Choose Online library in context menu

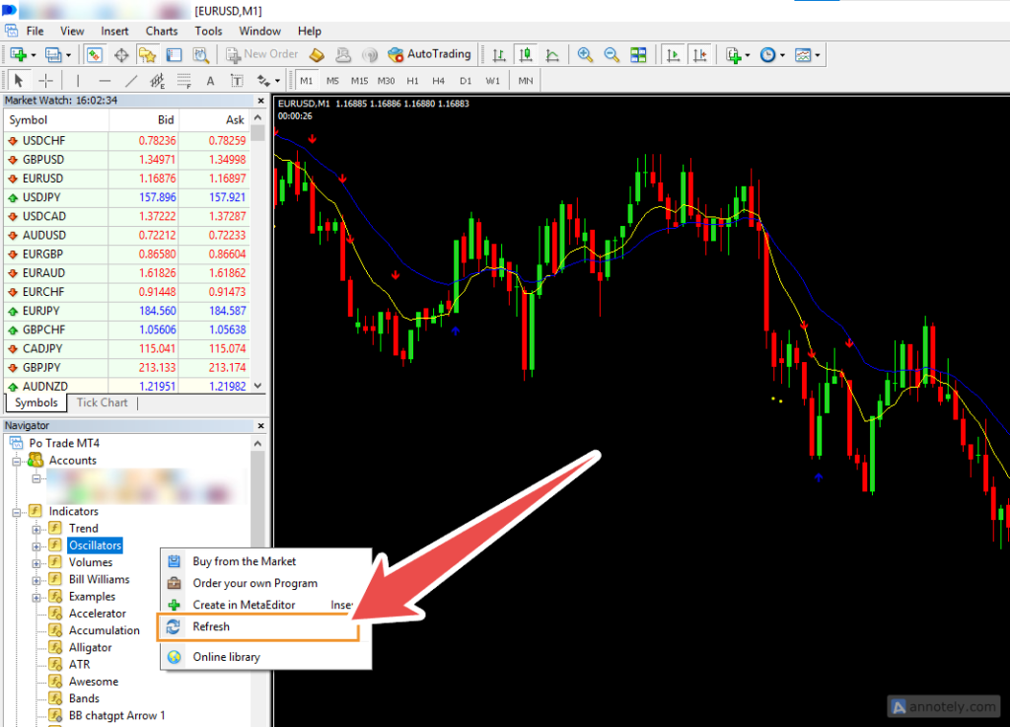tap(264, 657)
